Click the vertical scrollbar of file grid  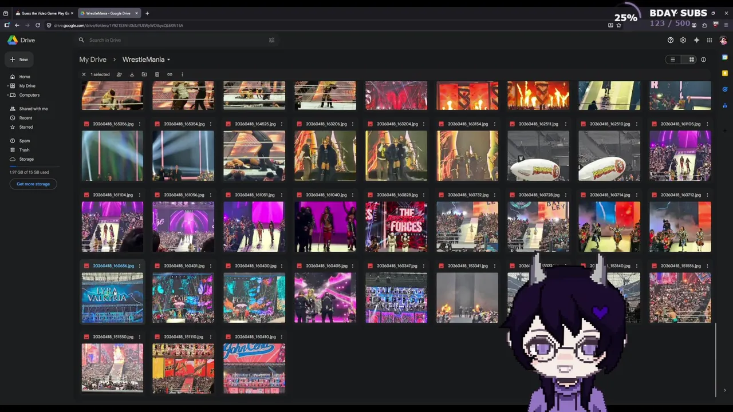(716, 359)
